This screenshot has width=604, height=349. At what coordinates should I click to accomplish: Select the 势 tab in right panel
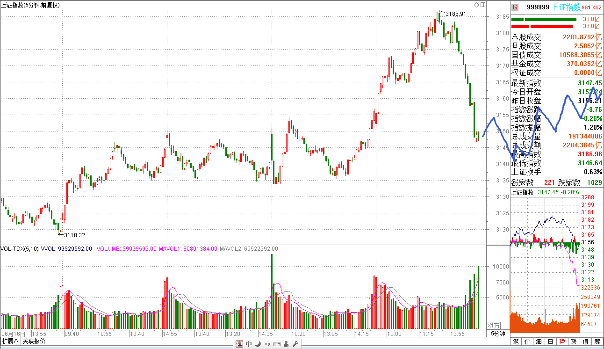[562, 342]
